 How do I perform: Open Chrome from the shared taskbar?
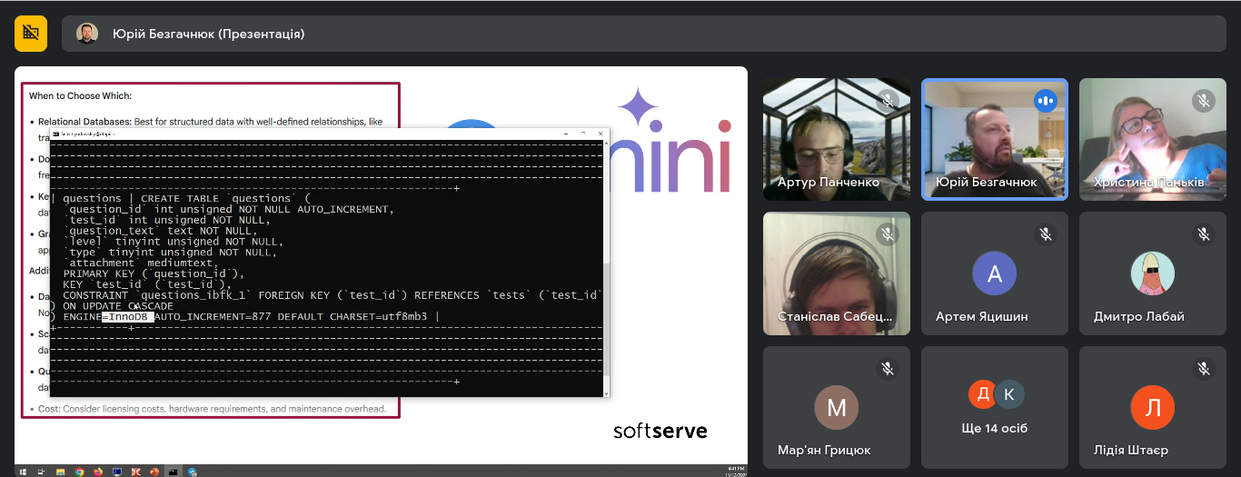click(x=80, y=472)
